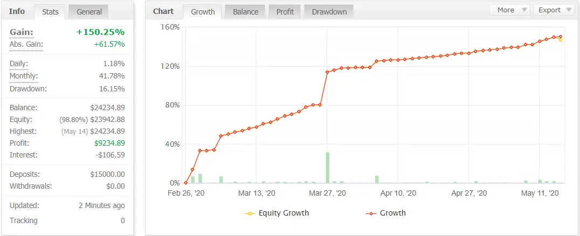Click the '2 Minutes ago' updated text

coord(102,205)
